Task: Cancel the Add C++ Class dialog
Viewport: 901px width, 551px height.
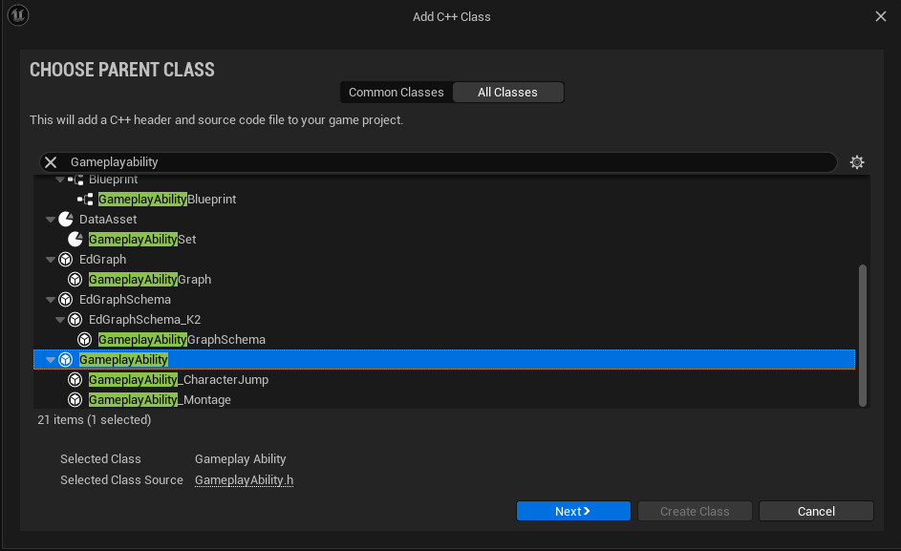Action: coord(816,511)
